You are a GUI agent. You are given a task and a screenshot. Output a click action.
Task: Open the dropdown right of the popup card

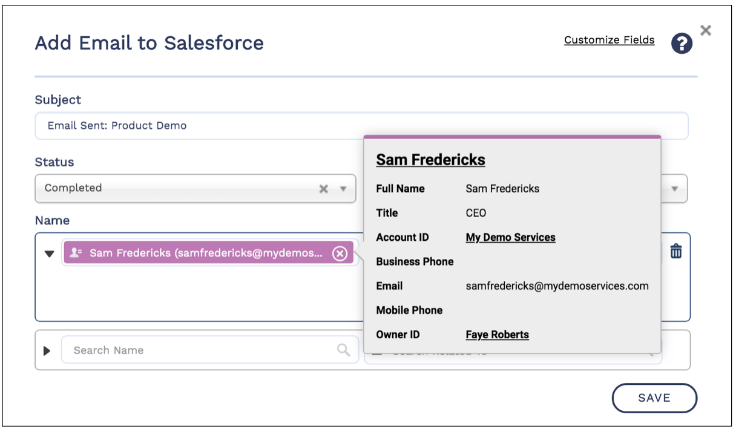[674, 189]
